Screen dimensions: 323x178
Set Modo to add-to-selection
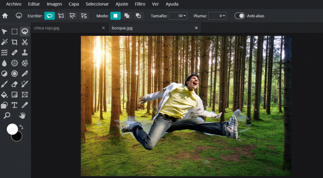(x=127, y=16)
